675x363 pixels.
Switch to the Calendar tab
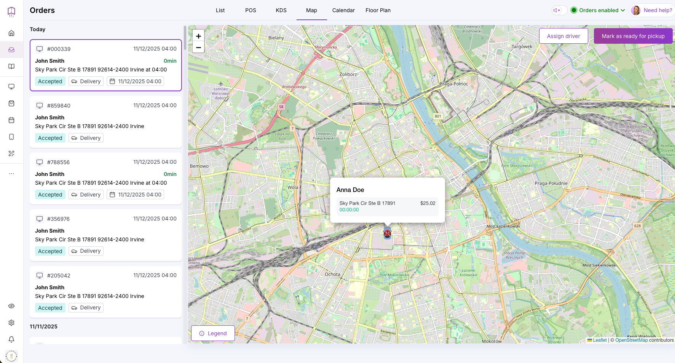point(343,10)
